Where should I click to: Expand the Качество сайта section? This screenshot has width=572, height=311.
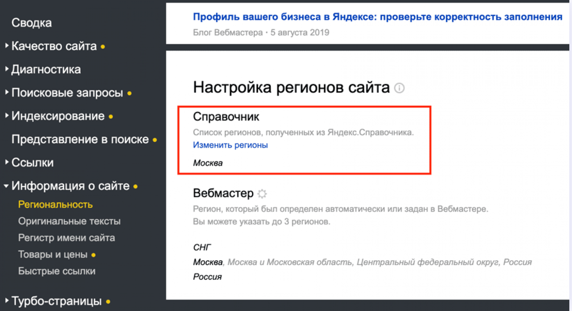click(x=54, y=46)
